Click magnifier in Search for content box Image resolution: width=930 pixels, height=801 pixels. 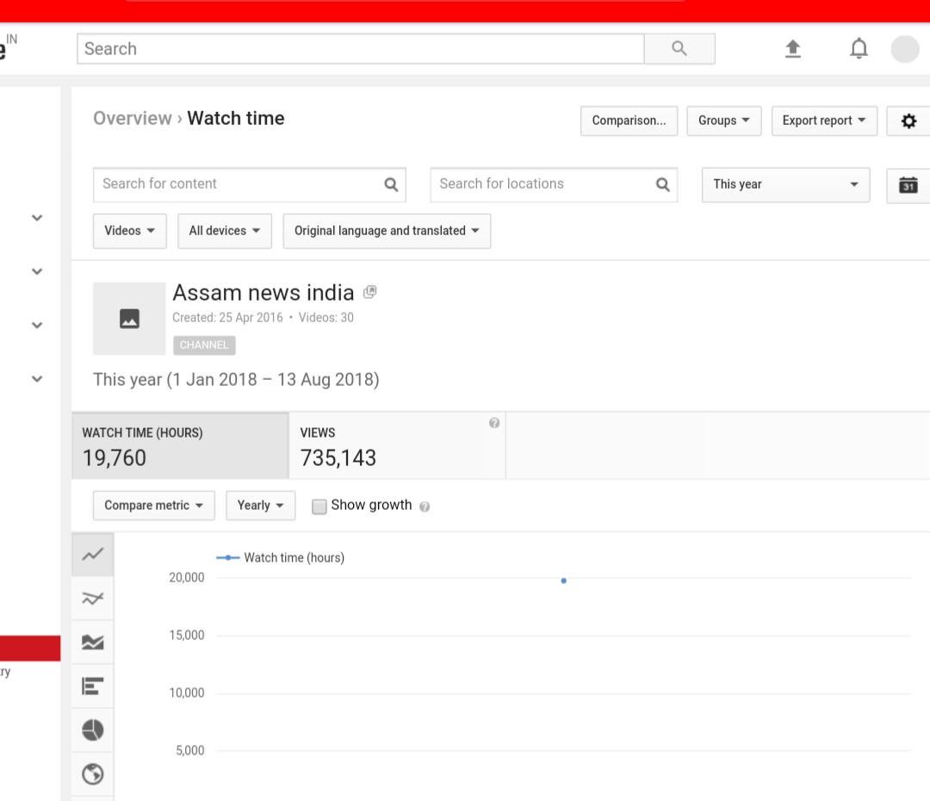391,184
